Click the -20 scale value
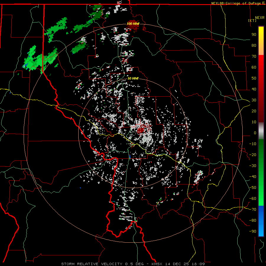 pyautogui.click(x=253, y=155)
